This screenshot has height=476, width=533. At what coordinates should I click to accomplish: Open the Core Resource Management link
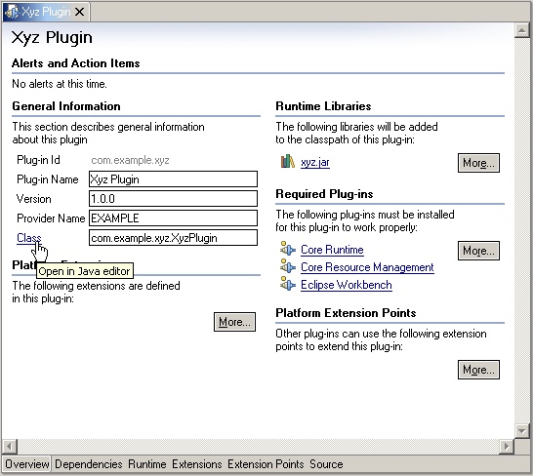(367, 267)
